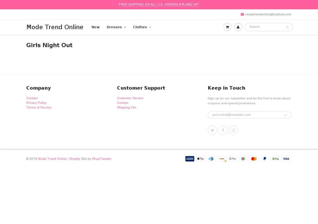Viewport: 318px width, 224px height.
Task: Open the Privacy Policy link
Action: (x=36, y=103)
